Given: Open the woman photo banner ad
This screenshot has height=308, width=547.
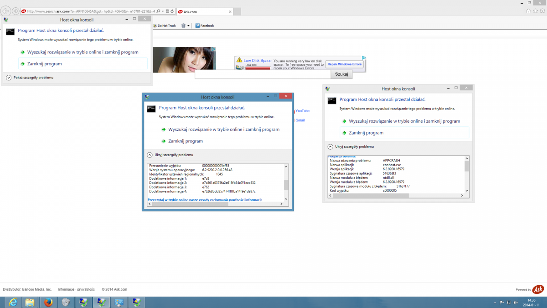Looking at the screenshot, I should (x=184, y=60).
